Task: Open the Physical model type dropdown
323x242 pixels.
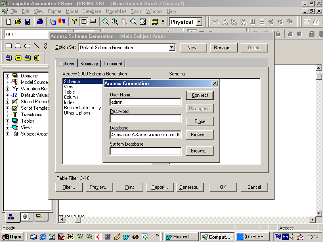Action: pos(199,22)
